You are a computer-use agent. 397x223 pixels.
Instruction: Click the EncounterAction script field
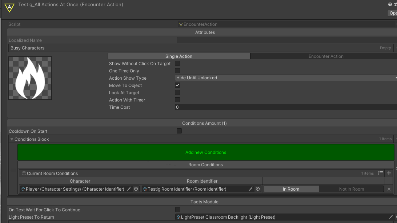(x=287, y=24)
